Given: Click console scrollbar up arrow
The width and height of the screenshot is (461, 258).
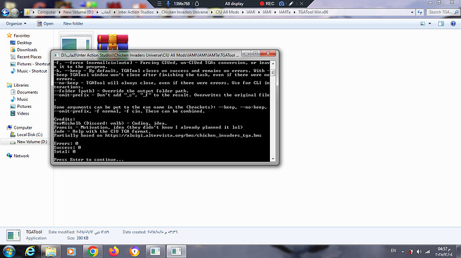Looking at the screenshot, I should tap(273, 63).
